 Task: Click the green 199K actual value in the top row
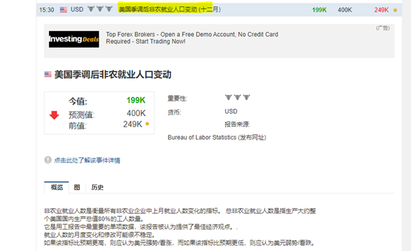click(x=320, y=10)
